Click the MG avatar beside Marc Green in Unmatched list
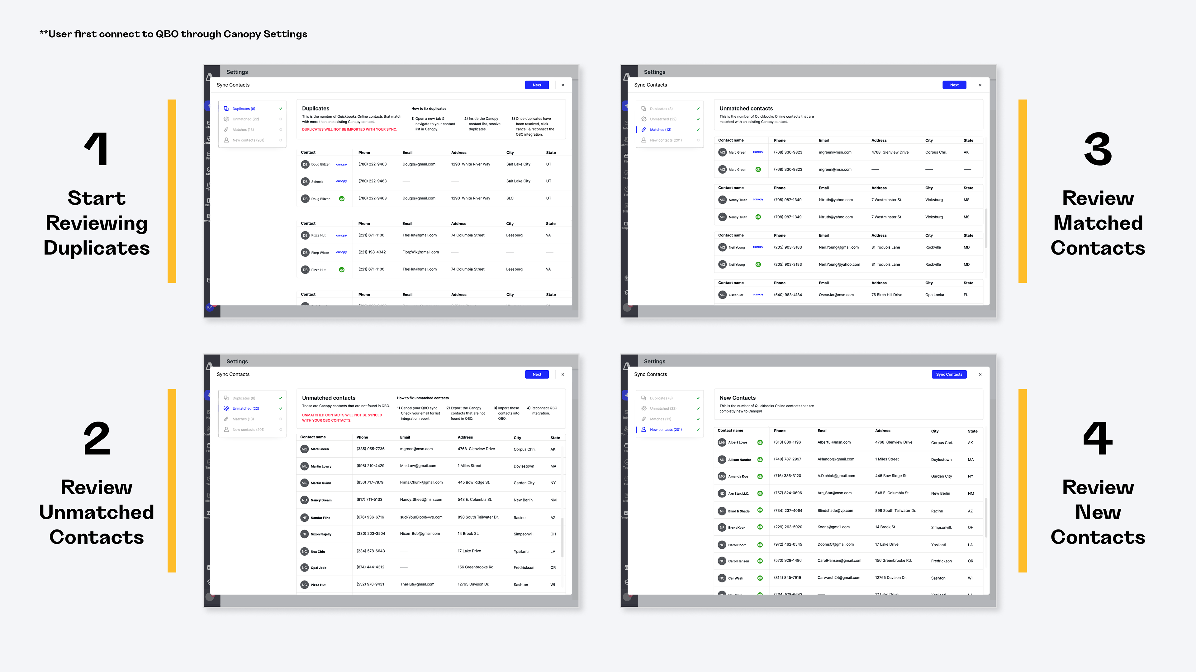This screenshot has height=672, width=1196. [305, 449]
